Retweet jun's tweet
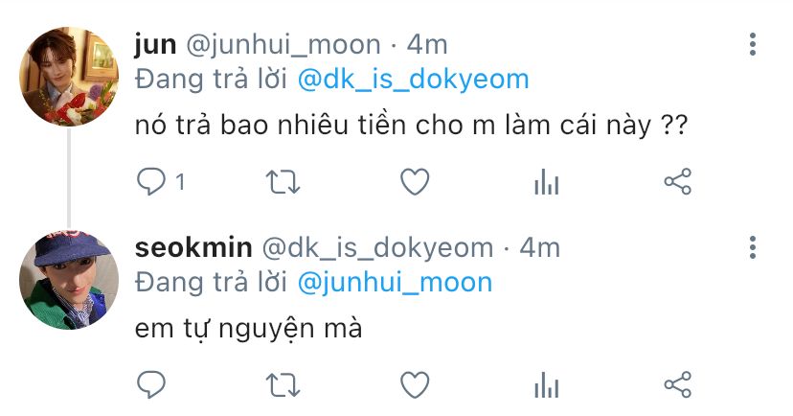This screenshot has width=793, height=416. point(283,182)
